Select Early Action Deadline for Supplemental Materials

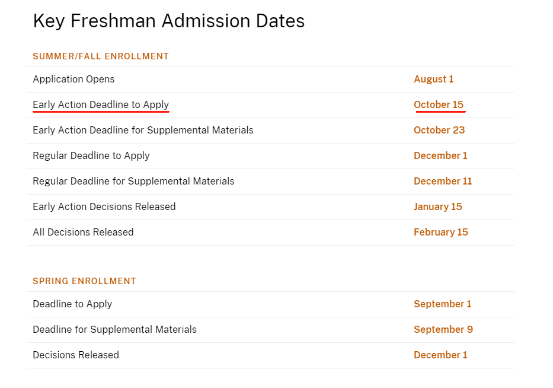click(x=143, y=131)
